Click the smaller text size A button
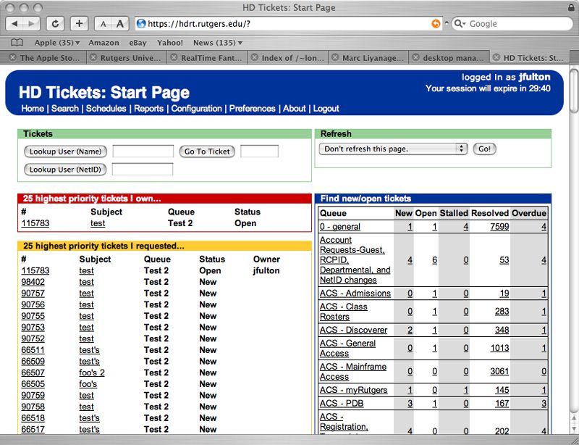The image size is (579, 445). click(x=104, y=23)
